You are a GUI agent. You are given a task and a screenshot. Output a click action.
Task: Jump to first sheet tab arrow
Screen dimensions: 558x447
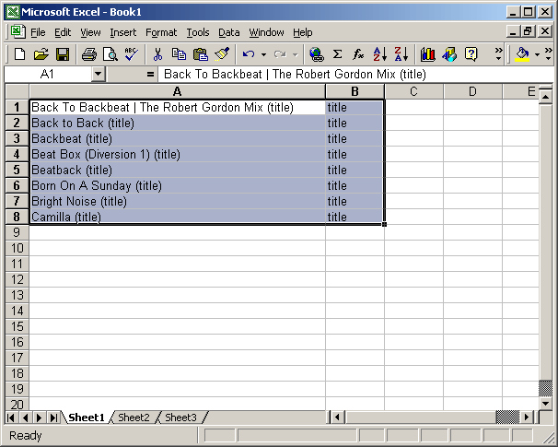[11, 418]
